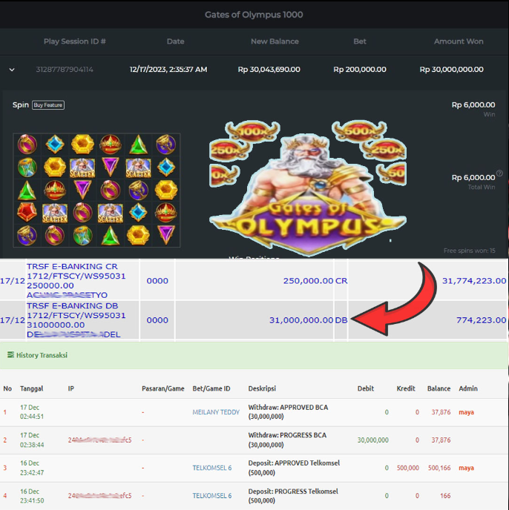Screen dimensions: 509x510
Task: Click the Free spins won: 15 text
Action: pos(469,251)
